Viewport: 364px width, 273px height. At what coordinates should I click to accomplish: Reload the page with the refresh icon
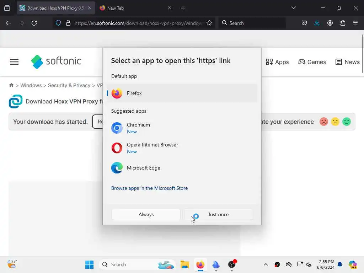pyautogui.click(x=34, y=23)
